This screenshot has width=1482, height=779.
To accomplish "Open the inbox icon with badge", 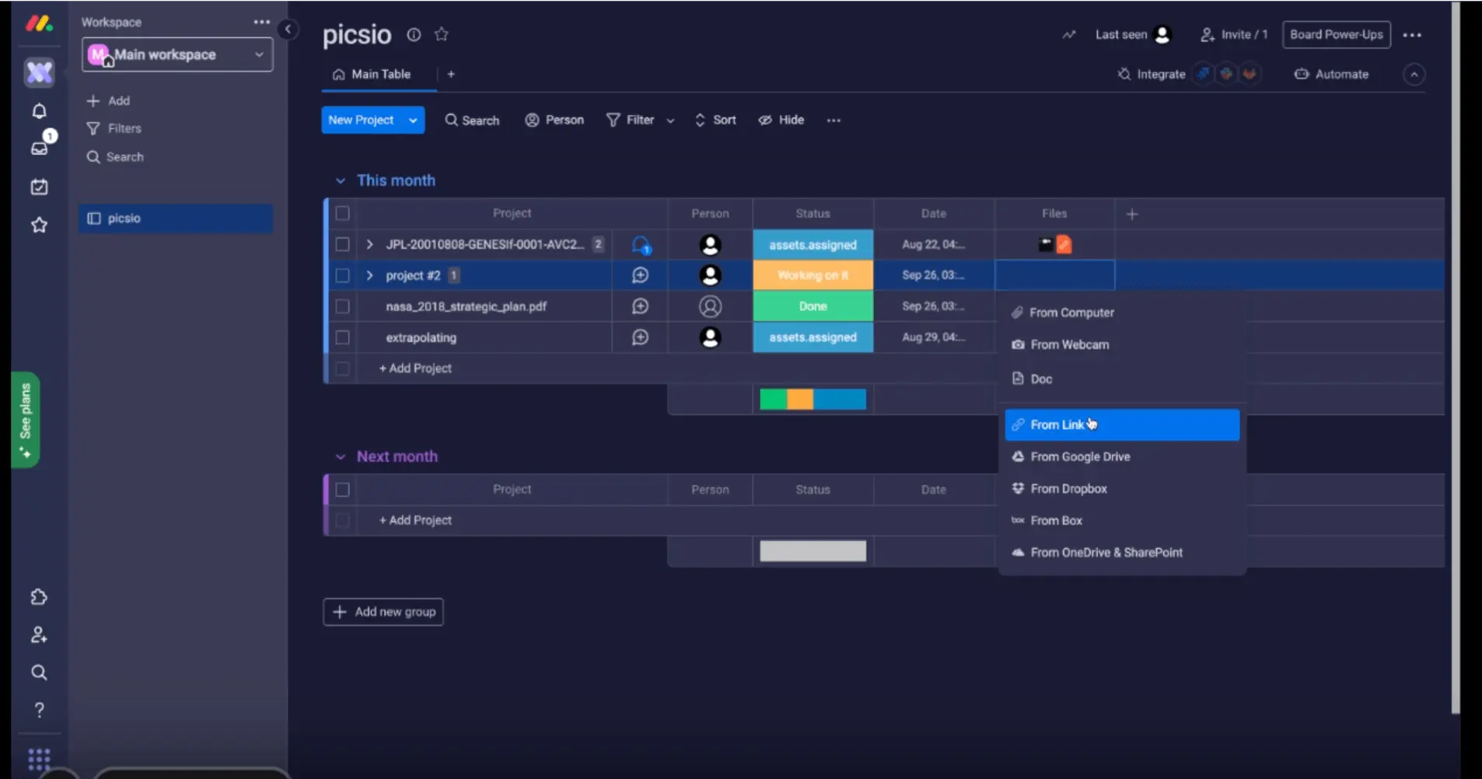I will [40, 147].
